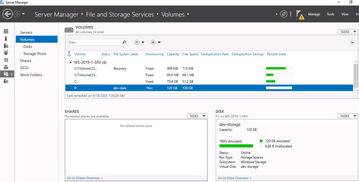Open the Manage menu
This screenshot has width=359, height=182.
(x=314, y=14)
